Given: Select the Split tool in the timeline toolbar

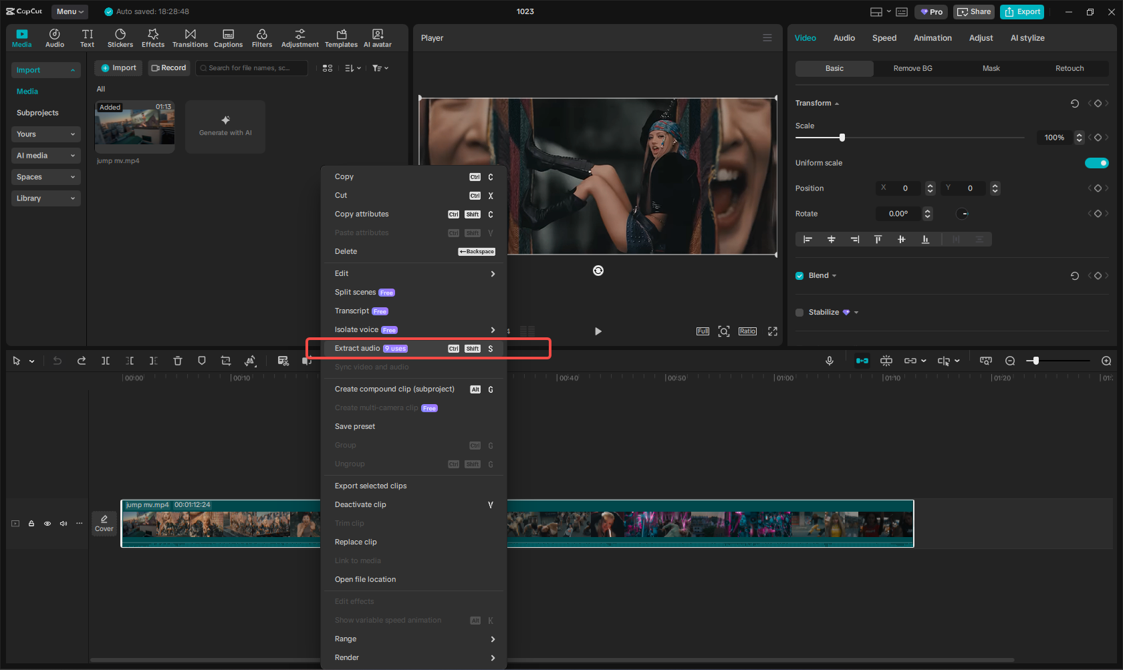Looking at the screenshot, I should pos(106,361).
